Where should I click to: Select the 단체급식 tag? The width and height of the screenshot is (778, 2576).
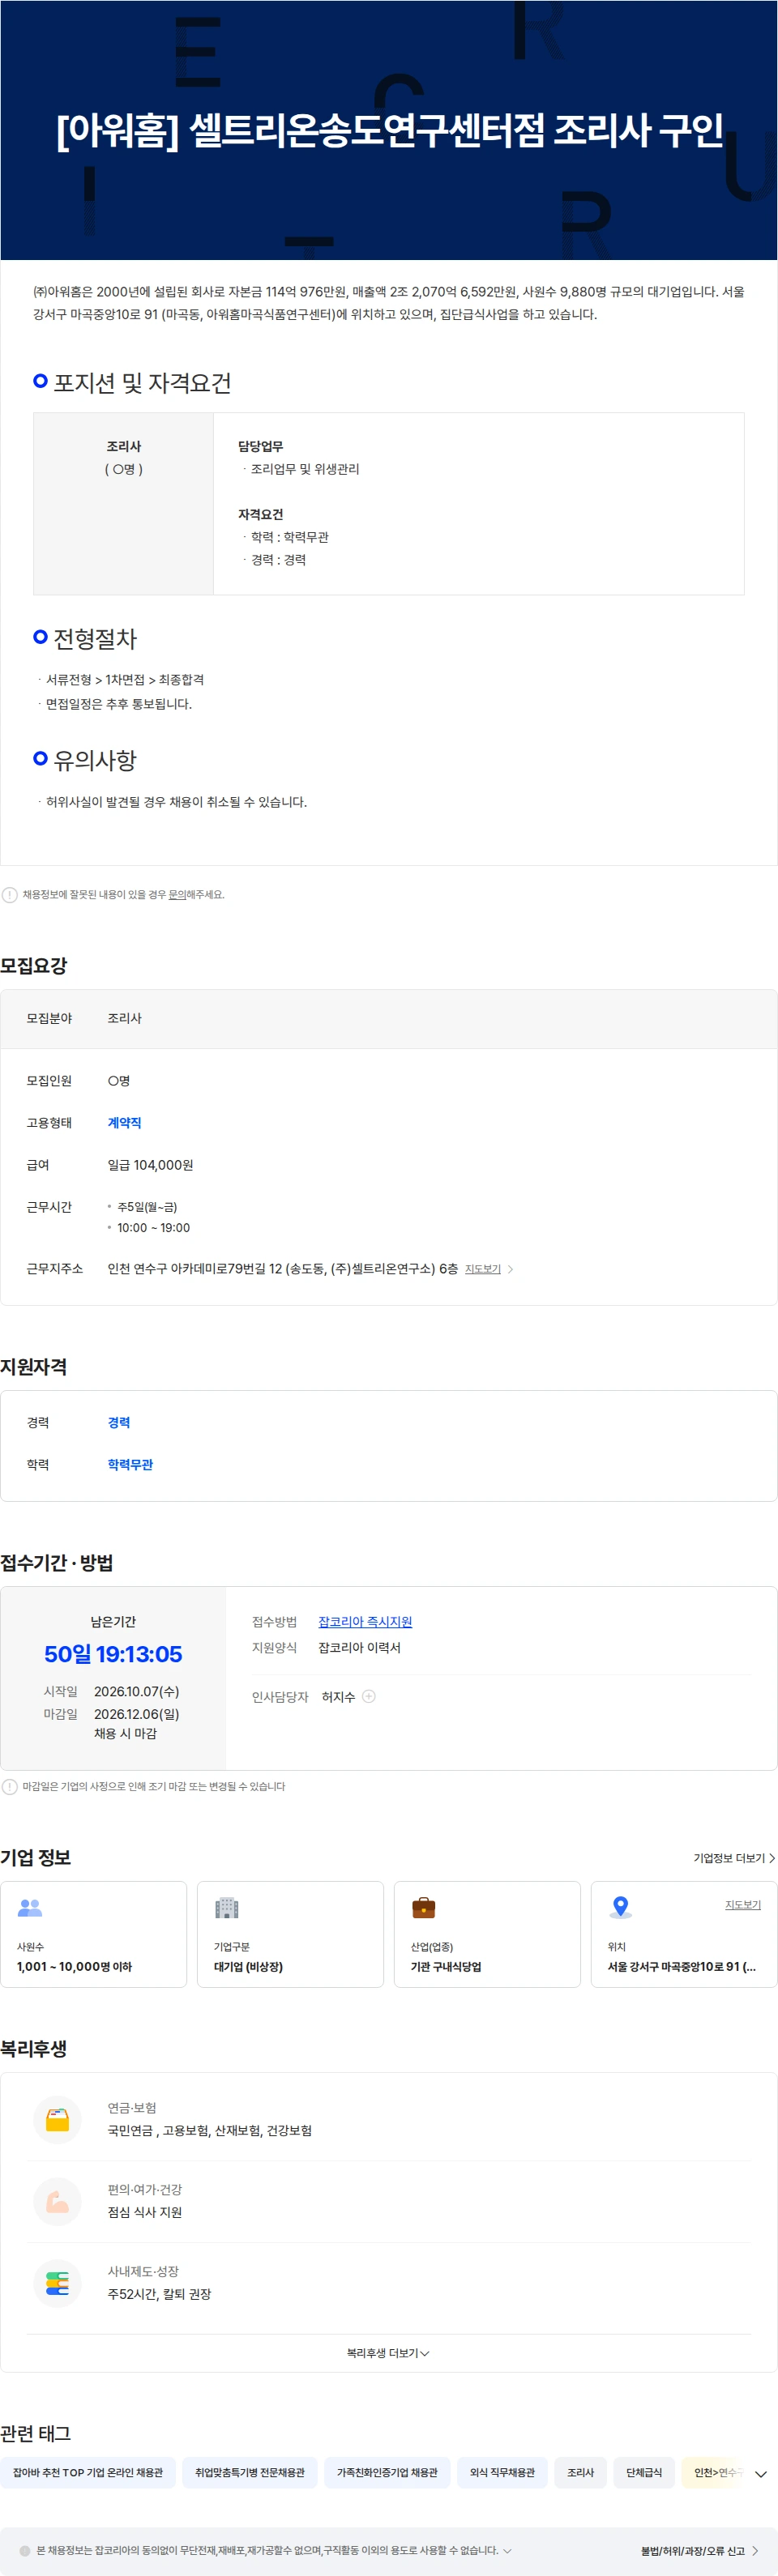pyautogui.click(x=644, y=2472)
